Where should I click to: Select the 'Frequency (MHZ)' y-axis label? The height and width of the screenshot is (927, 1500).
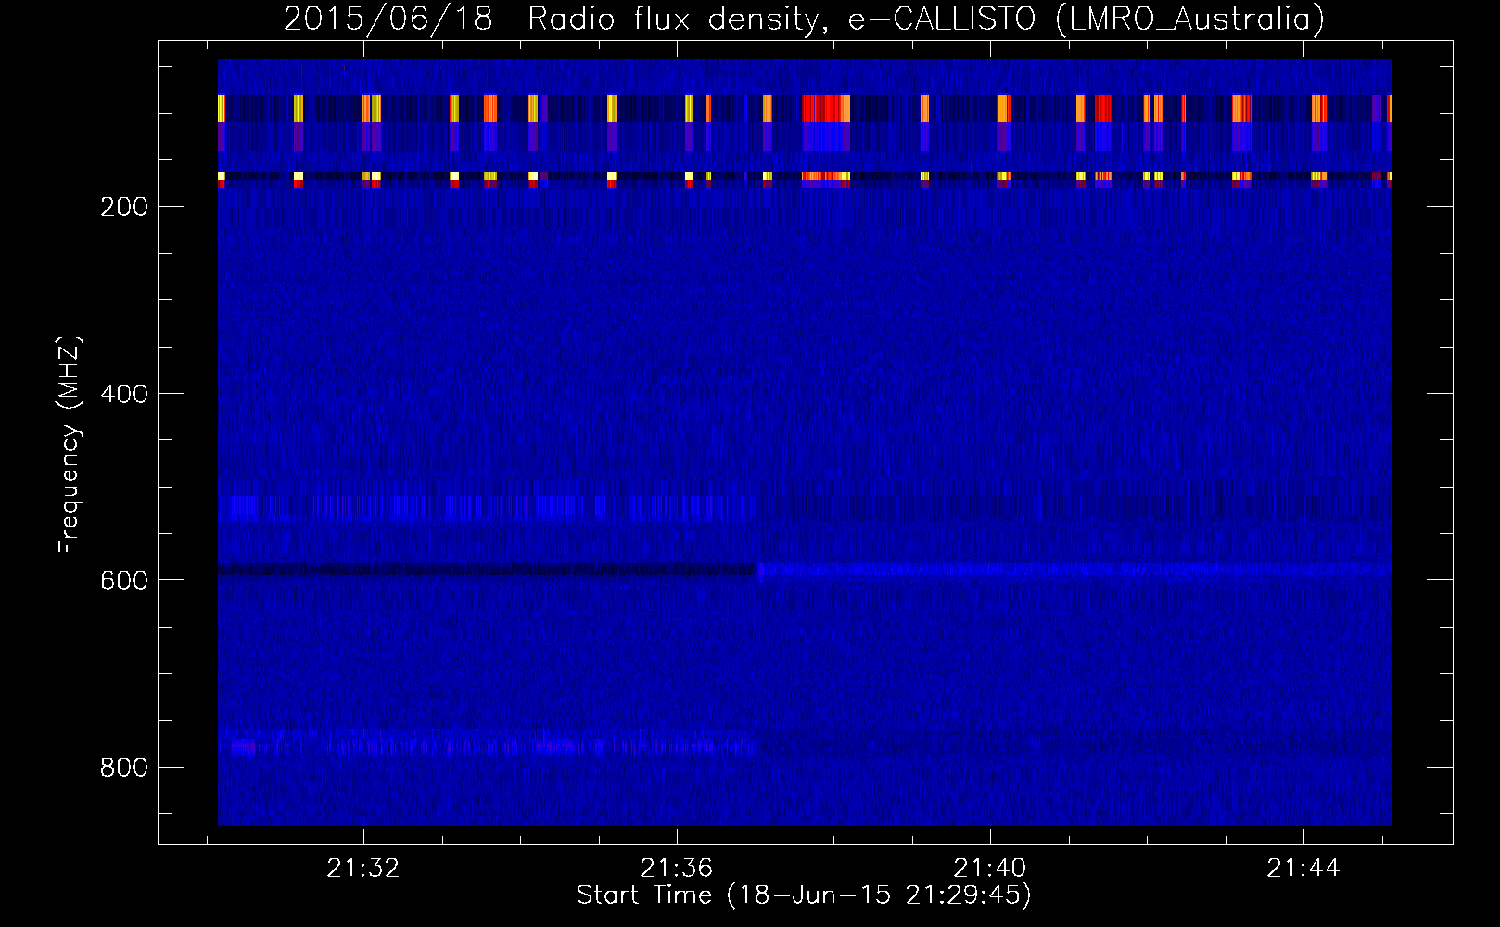(70, 444)
